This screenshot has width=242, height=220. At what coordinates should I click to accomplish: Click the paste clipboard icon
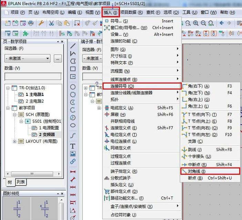pyautogui.click(x=67, y=23)
